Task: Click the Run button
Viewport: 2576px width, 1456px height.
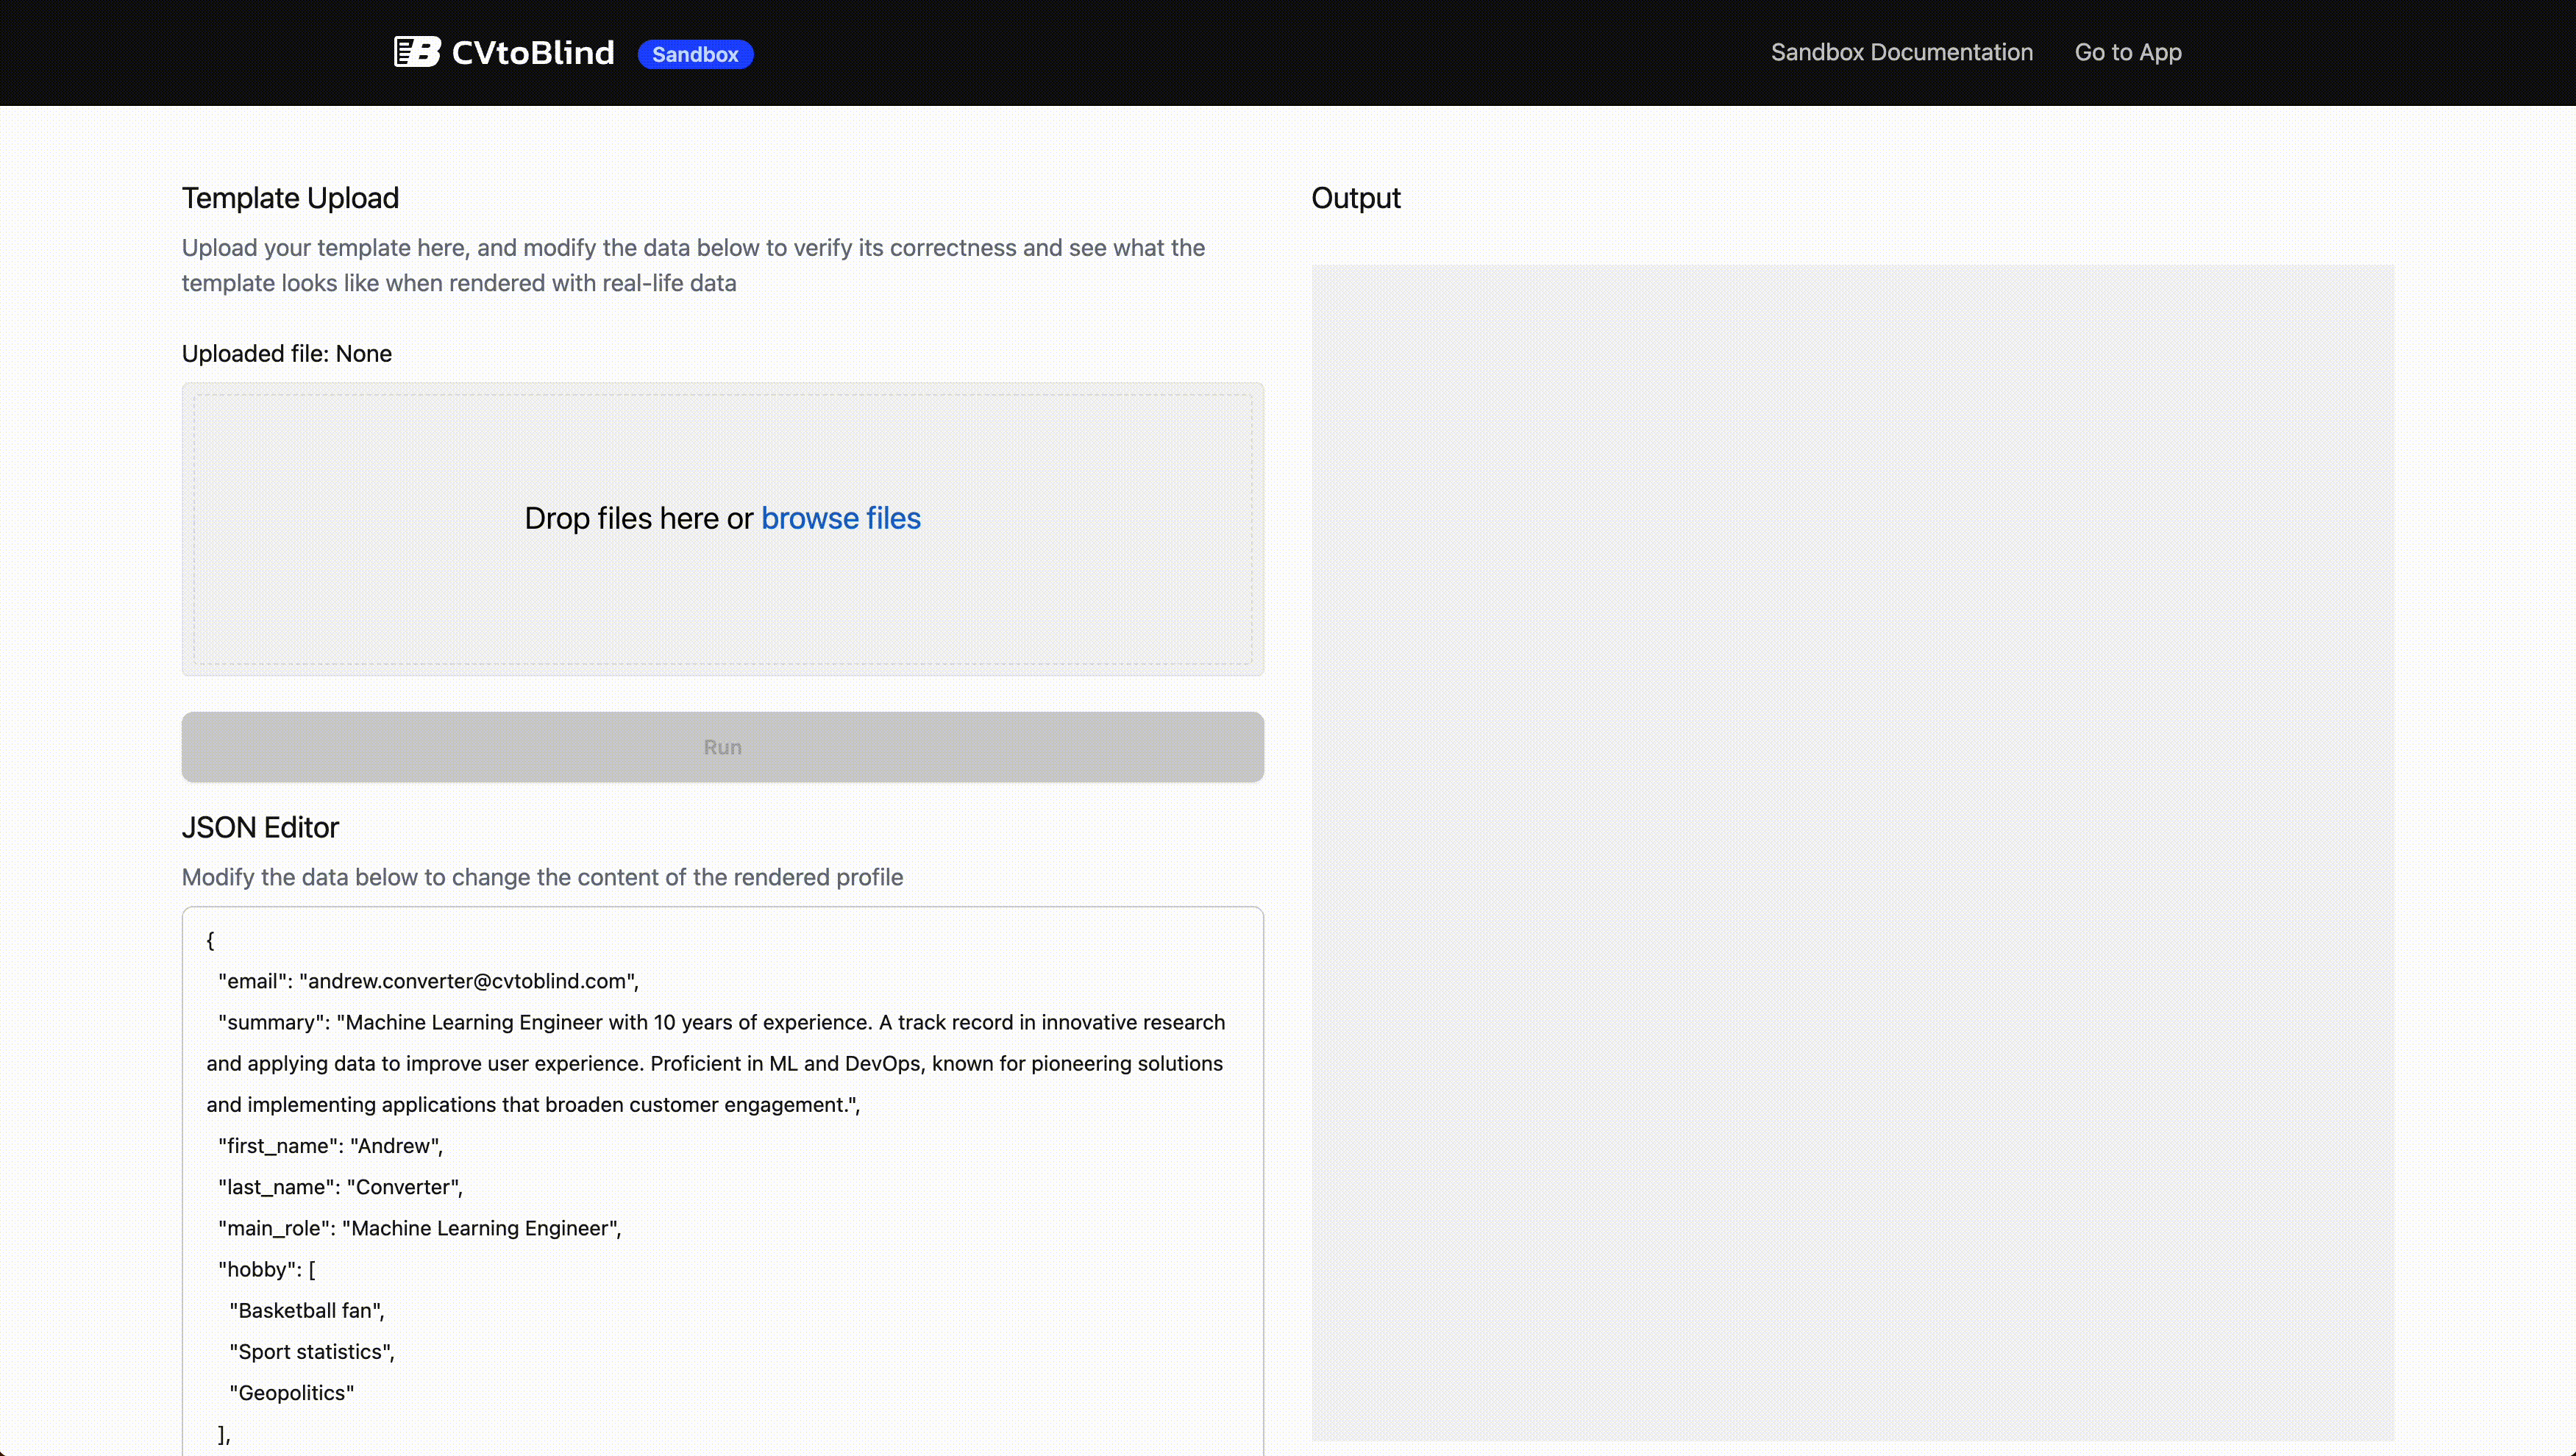Action: click(723, 747)
